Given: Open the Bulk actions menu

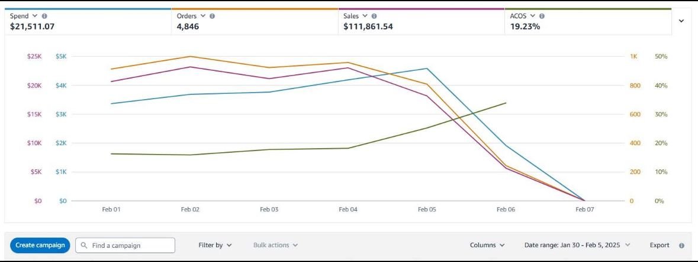Looking at the screenshot, I should tap(275, 245).
